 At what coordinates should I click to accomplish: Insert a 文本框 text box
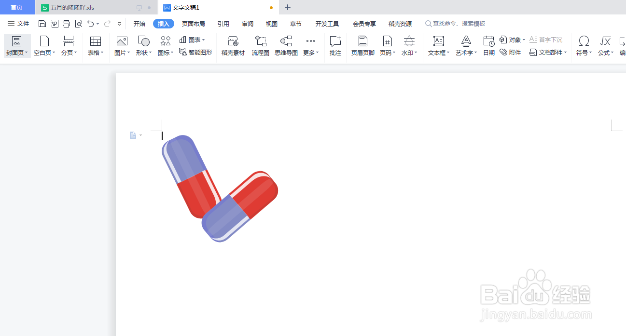(437, 45)
